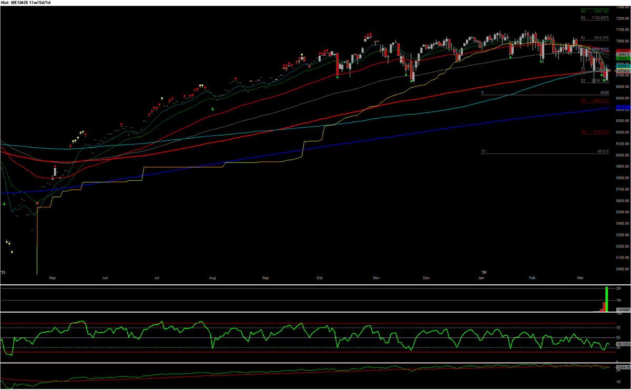Click the '25 year marker on time axis
Screen dimensions: 631x390
3,272
